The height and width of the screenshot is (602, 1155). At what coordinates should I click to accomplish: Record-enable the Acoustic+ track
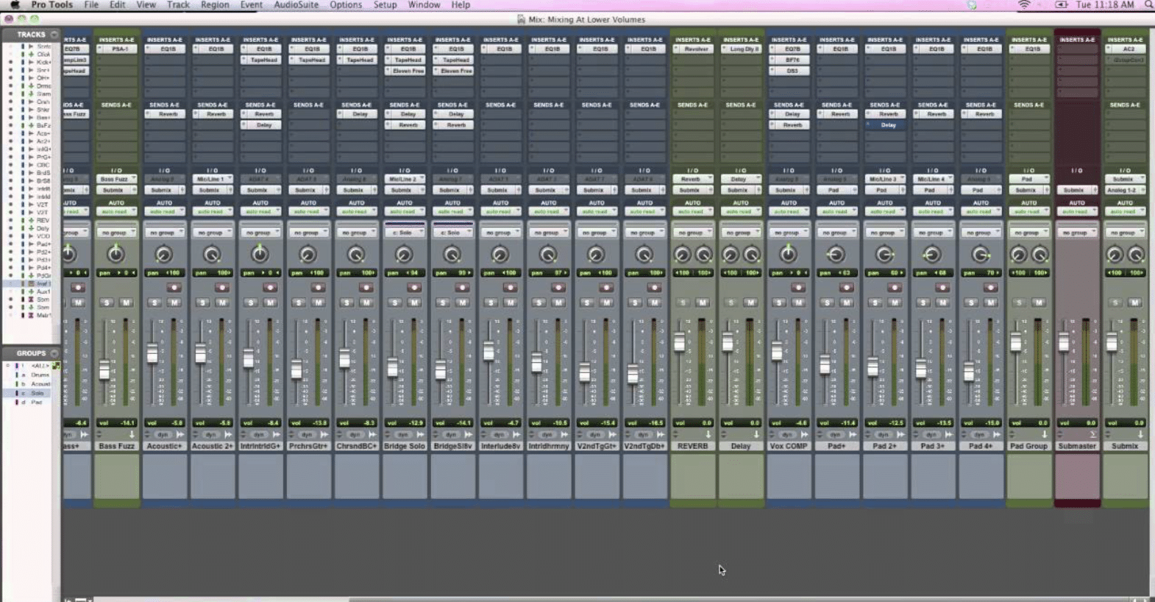[x=174, y=288]
